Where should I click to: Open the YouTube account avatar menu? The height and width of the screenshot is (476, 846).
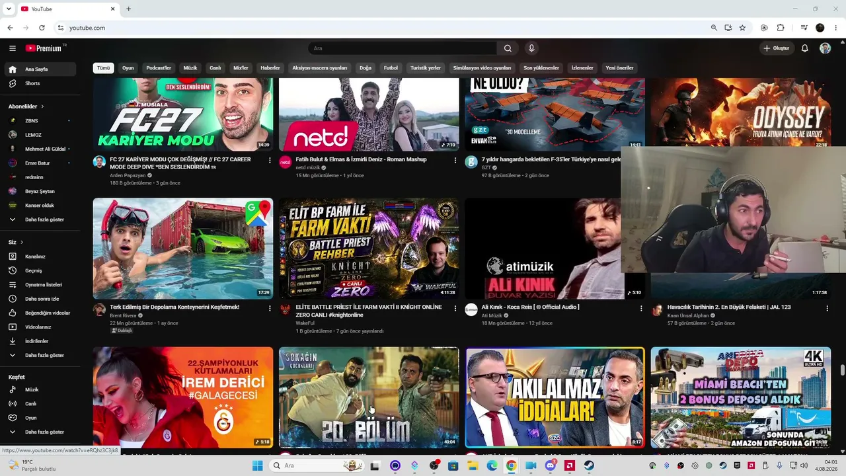pyautogui.click(x=825, y=48)
